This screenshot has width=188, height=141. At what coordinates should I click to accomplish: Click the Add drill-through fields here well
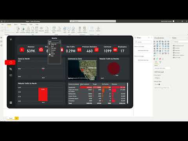pyautogui.click(x=162, y=88)
